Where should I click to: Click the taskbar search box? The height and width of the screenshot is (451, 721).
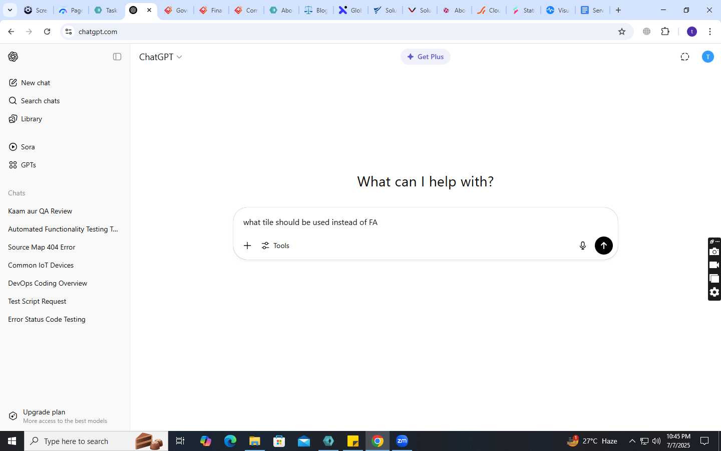tap(96, 441)
